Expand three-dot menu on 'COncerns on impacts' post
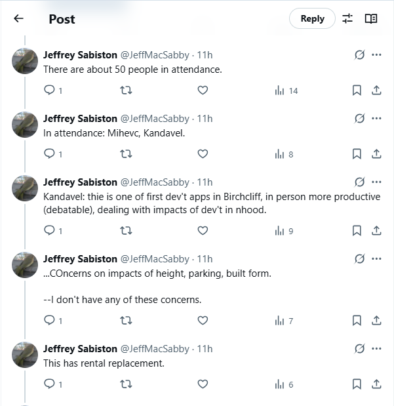394x406 pixels. (376, 259)
